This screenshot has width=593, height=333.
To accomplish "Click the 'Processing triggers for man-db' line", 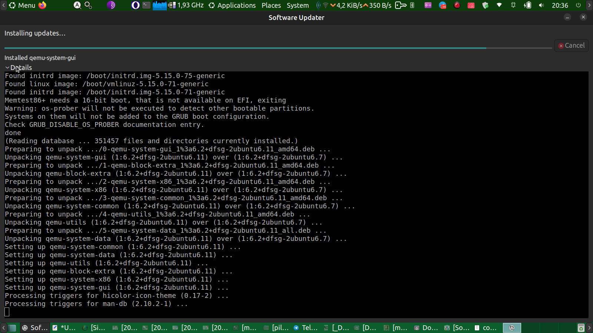I will coord(96,304).
